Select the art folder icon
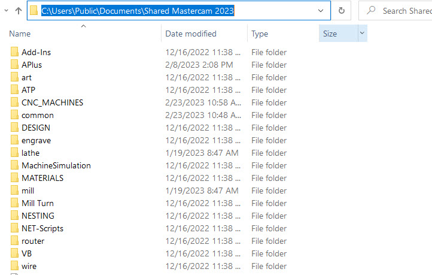Viewport: 432px width, 275px height. (x=14, y=77)
